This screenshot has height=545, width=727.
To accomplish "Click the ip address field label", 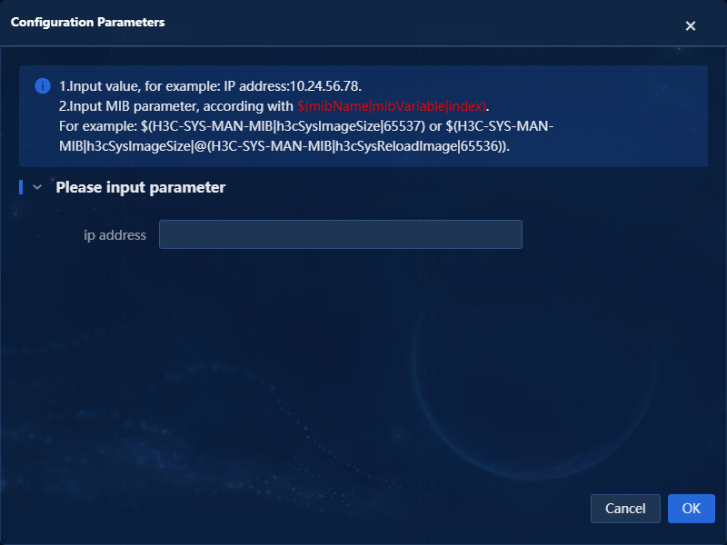I will coord(115,235).
